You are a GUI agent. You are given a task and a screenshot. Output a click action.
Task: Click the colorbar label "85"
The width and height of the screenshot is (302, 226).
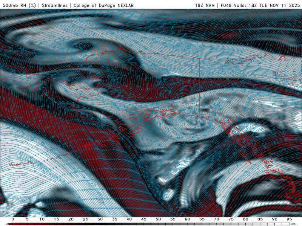pyautogui.click(x=260, y=219)
